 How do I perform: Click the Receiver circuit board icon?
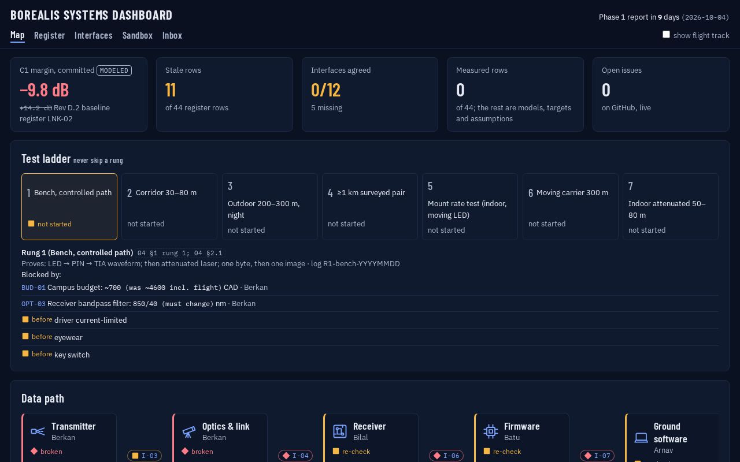[340, 431]
